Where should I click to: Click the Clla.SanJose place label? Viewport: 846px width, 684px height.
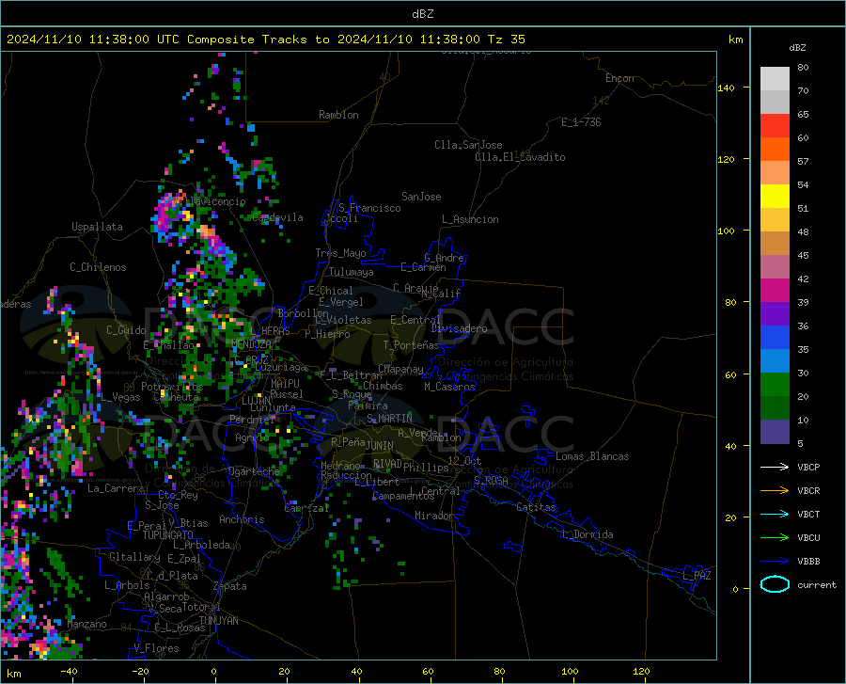(468, 145)
